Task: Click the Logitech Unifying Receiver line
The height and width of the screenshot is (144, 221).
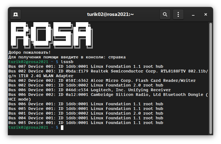Action: 90,90
